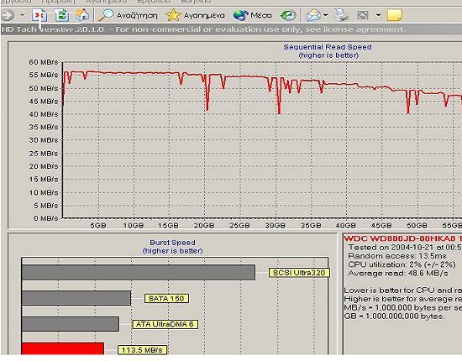Click the Average read 48.6 MB/s line

coord(398,273)
